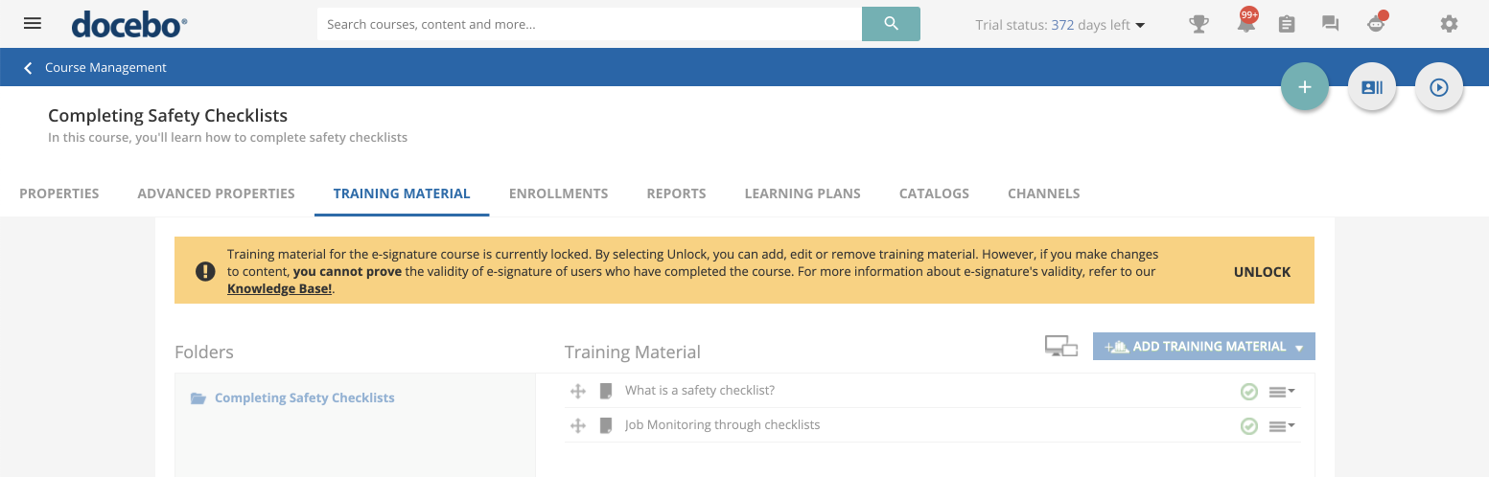Screen dimensions: 1489x477
Task: Switch to the Advanced Properties tab
Action: pos(216,193)
